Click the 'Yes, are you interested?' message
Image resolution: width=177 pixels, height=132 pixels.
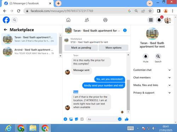coord(110,79)
